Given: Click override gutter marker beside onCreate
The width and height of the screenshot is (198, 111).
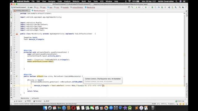Looking at the screenshot, I should pos(17,52).
